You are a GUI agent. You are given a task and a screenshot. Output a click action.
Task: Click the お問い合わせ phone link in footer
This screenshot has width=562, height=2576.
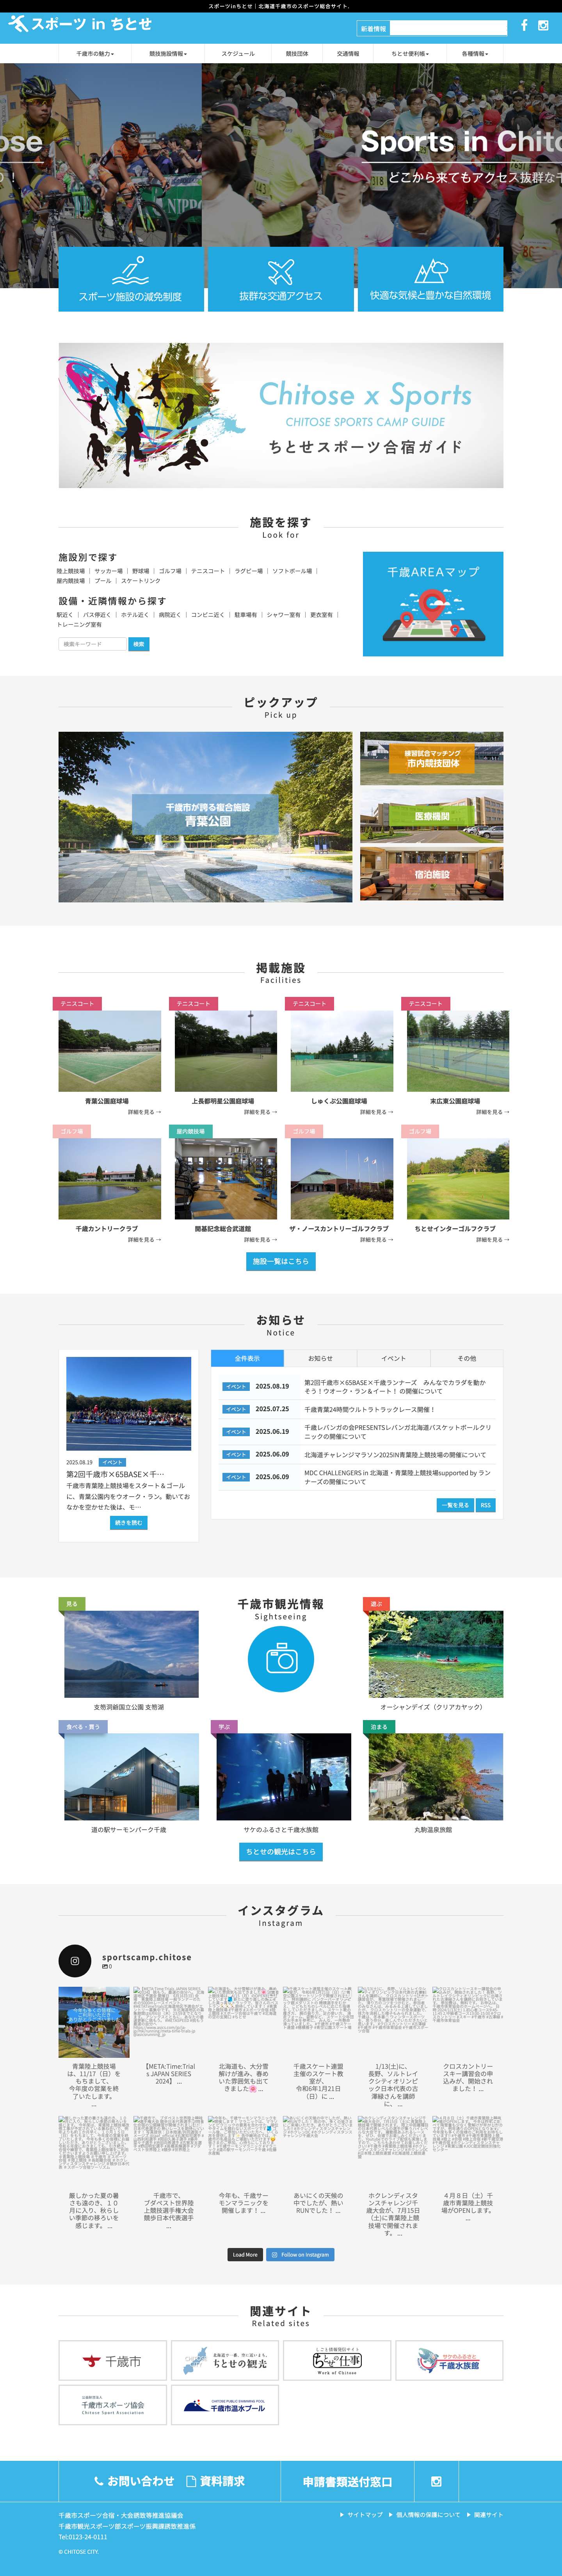134,2481
